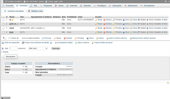Click Move columns

(x=82, y=43)
